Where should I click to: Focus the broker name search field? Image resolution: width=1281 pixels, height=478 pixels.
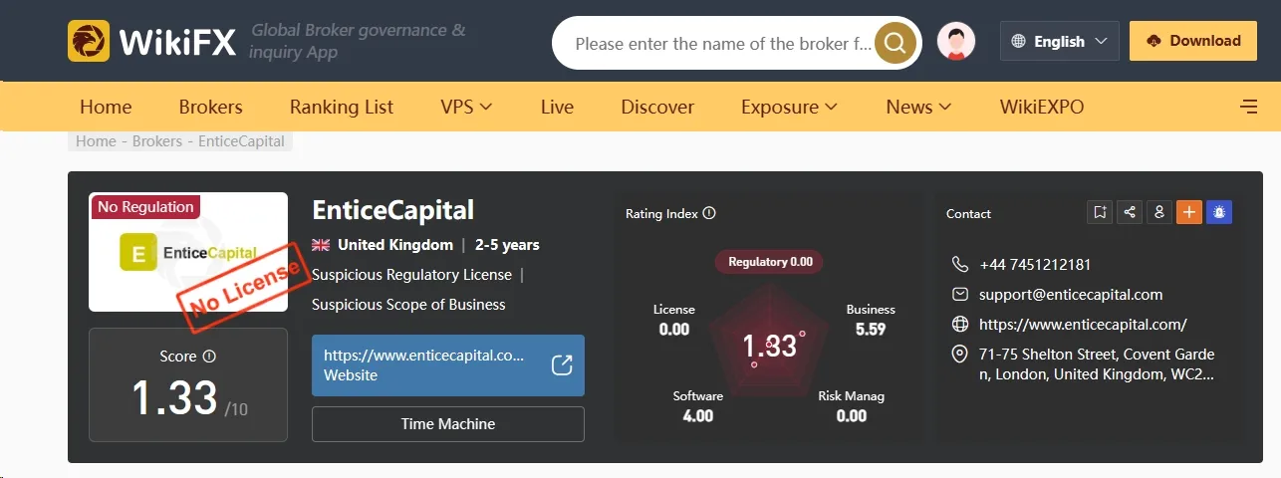(722, 43)
